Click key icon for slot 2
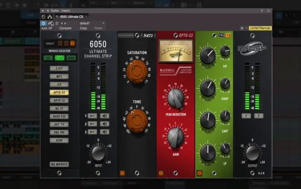The height and width of the screenshot is (189, 301). 92,124
